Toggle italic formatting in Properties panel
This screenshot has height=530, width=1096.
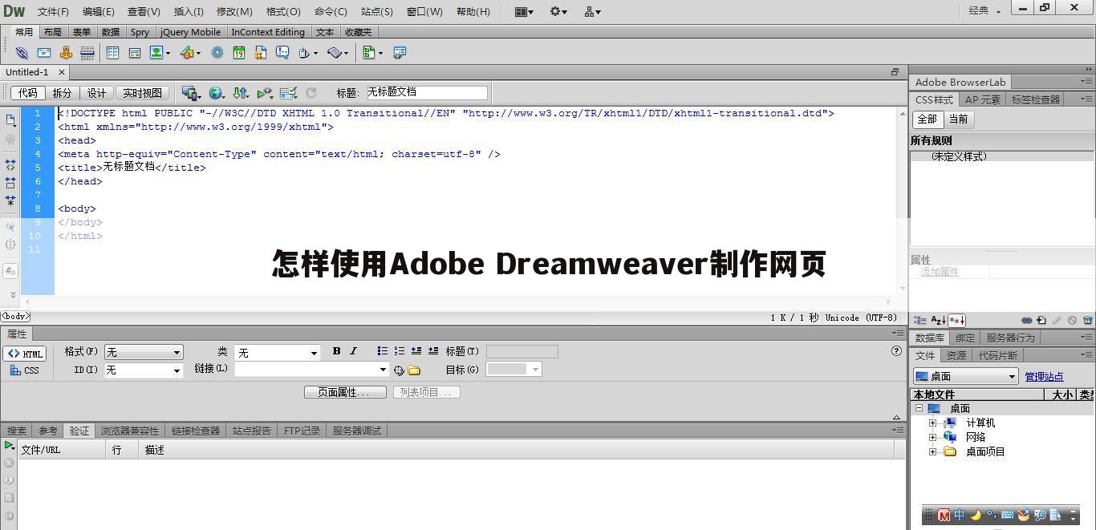pos(353,351)
